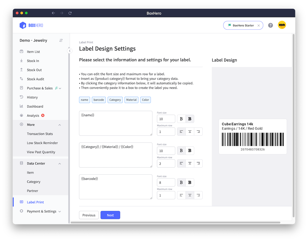Edit font size field for Category row
308x241 pixels.
pyautogui.click(x=166, y=151)
